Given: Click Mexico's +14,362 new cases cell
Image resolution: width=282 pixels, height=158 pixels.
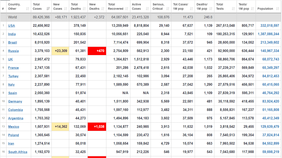Looking at the screenshot, I should (60, 127).
